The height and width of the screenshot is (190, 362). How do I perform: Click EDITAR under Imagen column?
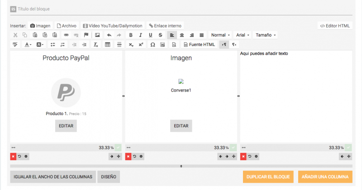[181, 126]
